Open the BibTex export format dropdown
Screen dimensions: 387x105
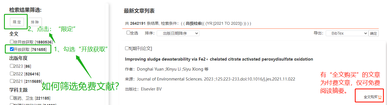[347, 33]
